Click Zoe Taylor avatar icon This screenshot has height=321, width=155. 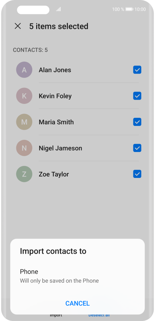click(x=24, y=174)
